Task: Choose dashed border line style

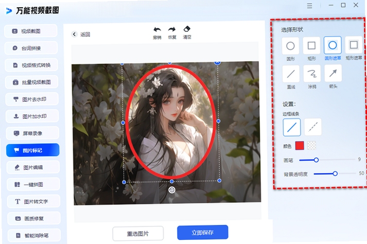Action: (313, 127)
